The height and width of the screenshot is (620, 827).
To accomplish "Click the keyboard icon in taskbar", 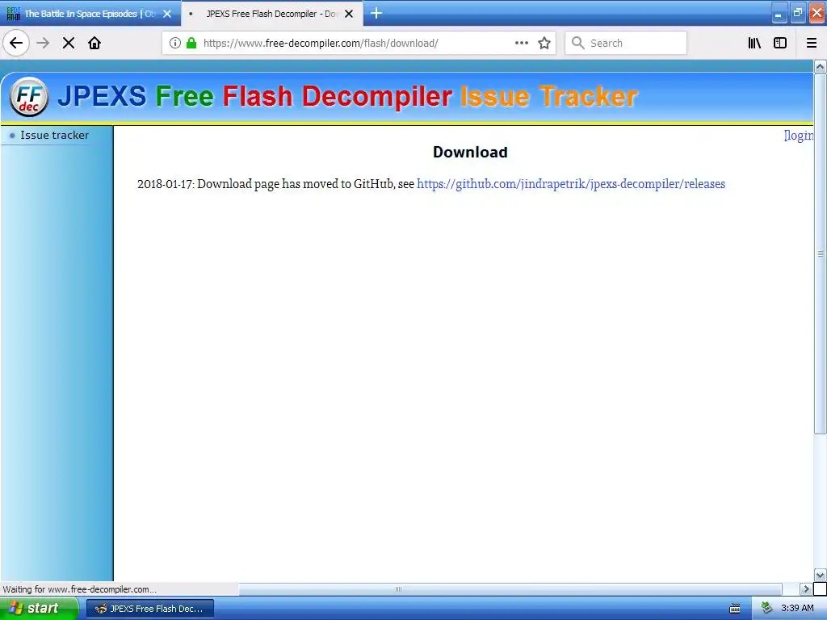I will point(735,609).
